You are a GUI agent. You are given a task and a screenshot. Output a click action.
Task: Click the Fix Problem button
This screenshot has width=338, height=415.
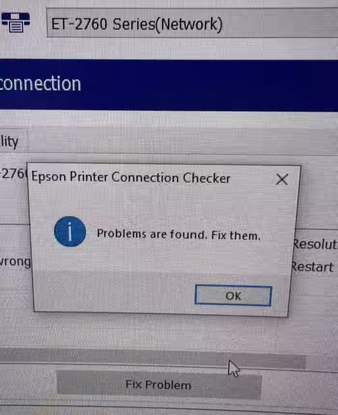pyautogui.click(x=159, y=385)
